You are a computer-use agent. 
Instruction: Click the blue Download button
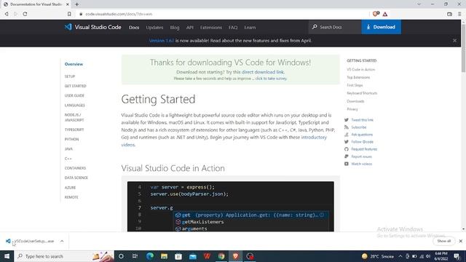click(381, 27)
